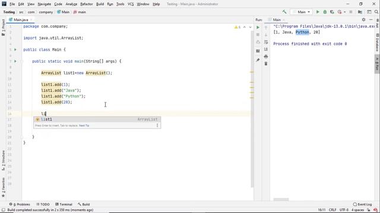This screenshot has height=213, width=380.
Task: Click the Run panel Stop square icon
Action: pos(258,35)
